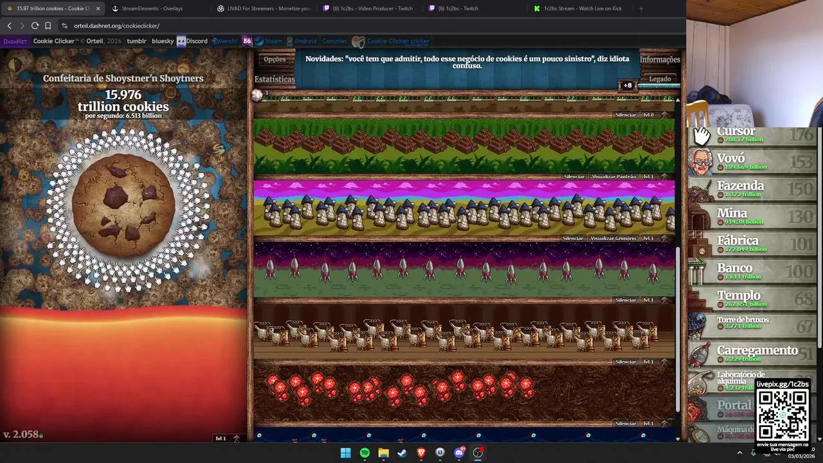This screenshot has width=823, height=463.
Task: Open Visualizar Grimório minigame
Action: [x=613, y=238]
